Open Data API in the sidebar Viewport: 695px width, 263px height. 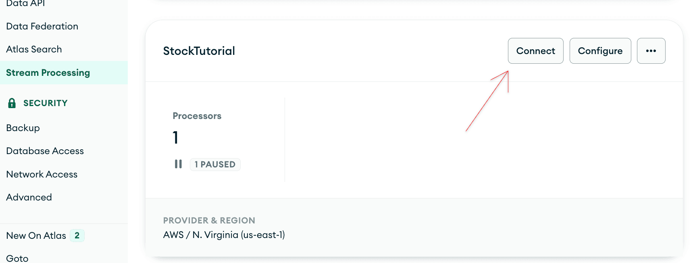point(25,4)
